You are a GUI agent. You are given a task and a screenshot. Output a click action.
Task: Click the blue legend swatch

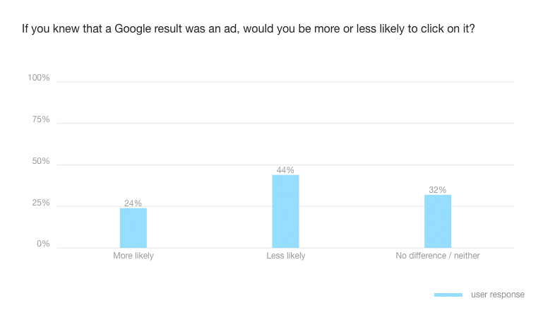448,295
